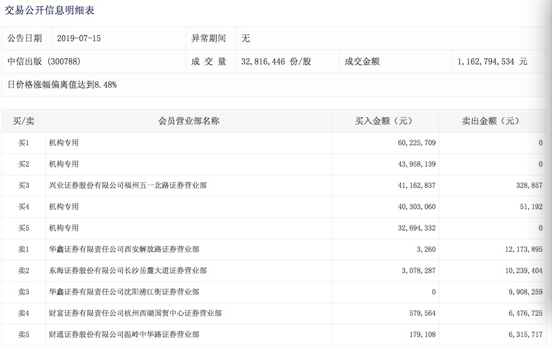This screenshot has height=349, width=552.
Task: Click the 买入金额（元） column header
Action: [385, 121]
